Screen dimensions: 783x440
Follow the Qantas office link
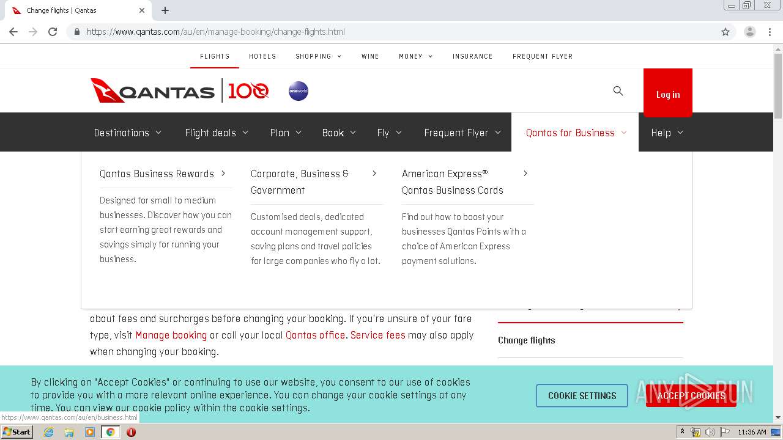click(x=316, y=335)
